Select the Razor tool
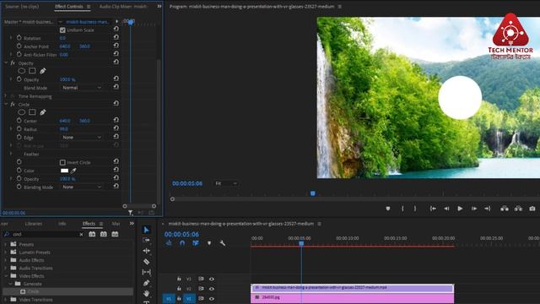 (146, 262)
